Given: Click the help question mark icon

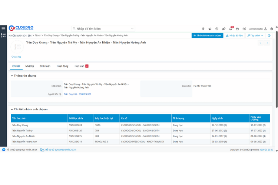Looking at the screenshot, I should click(x=269, y=36).
